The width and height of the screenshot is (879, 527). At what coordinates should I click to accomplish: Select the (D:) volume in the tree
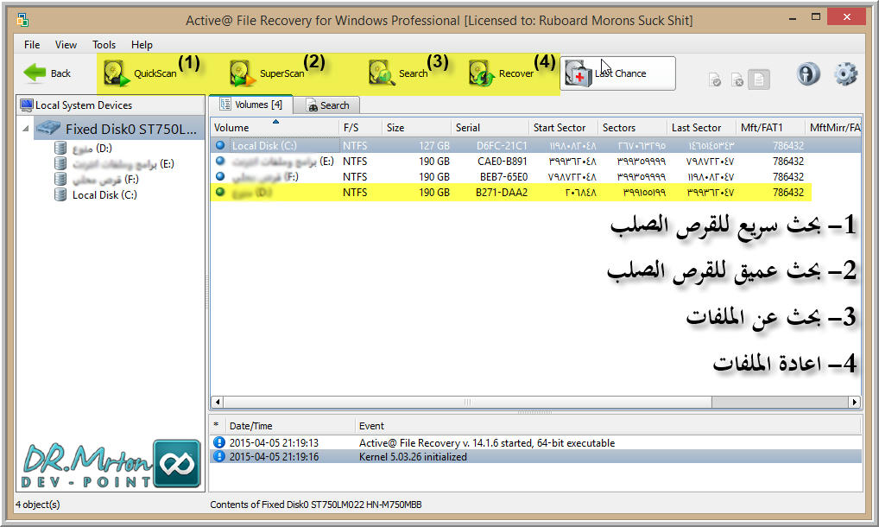pos(84,149)
